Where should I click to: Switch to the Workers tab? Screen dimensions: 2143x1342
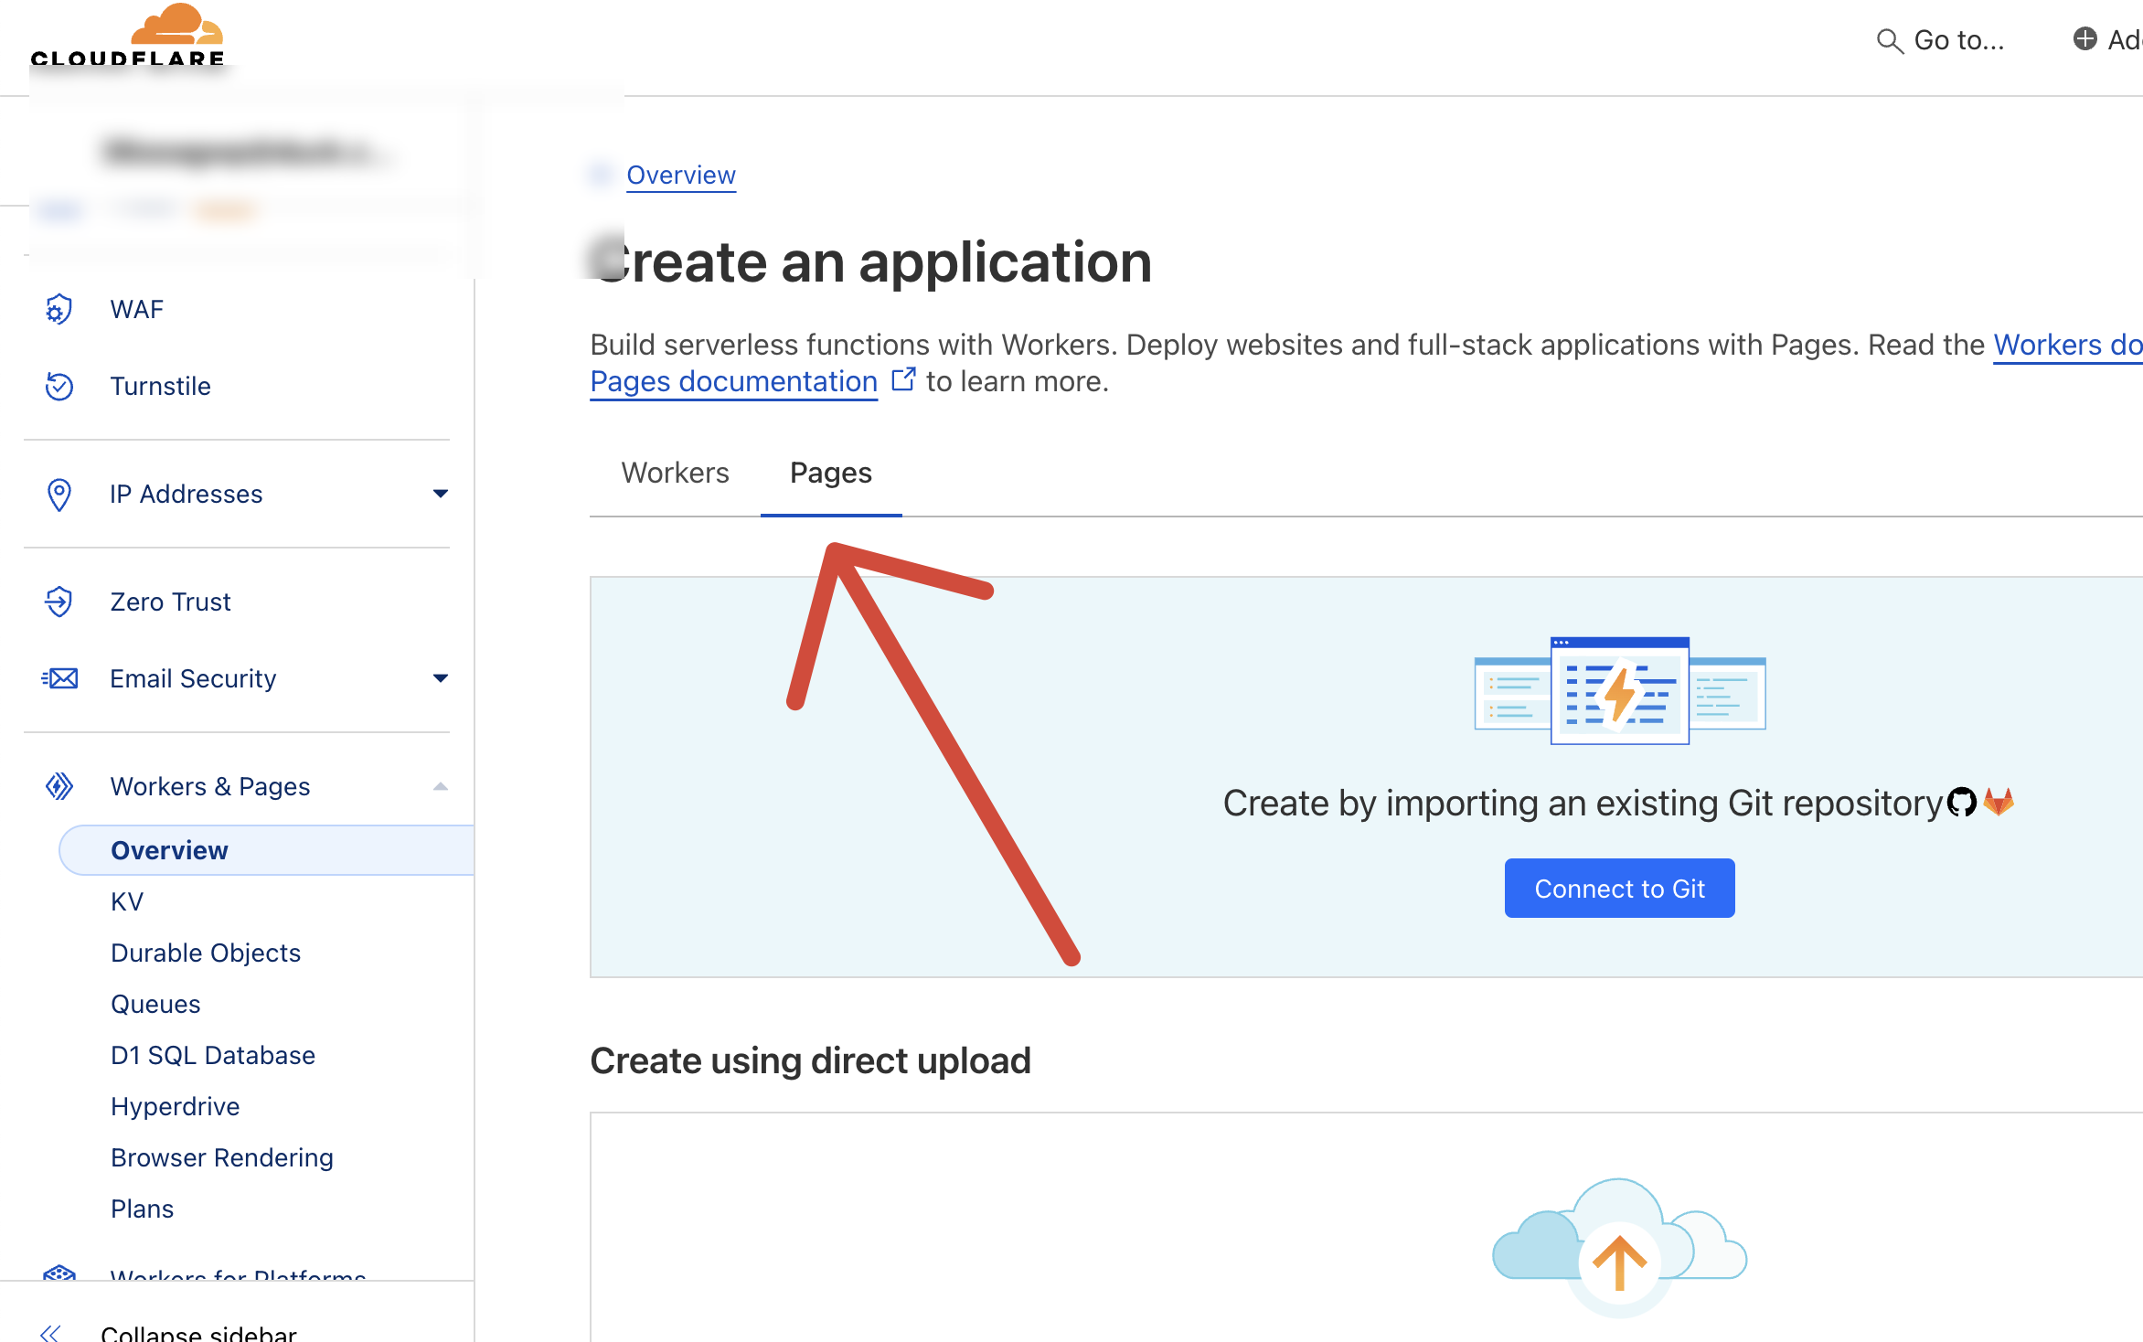coord(675,473)
